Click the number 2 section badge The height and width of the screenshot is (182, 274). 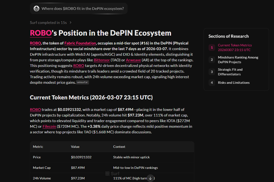212,60
